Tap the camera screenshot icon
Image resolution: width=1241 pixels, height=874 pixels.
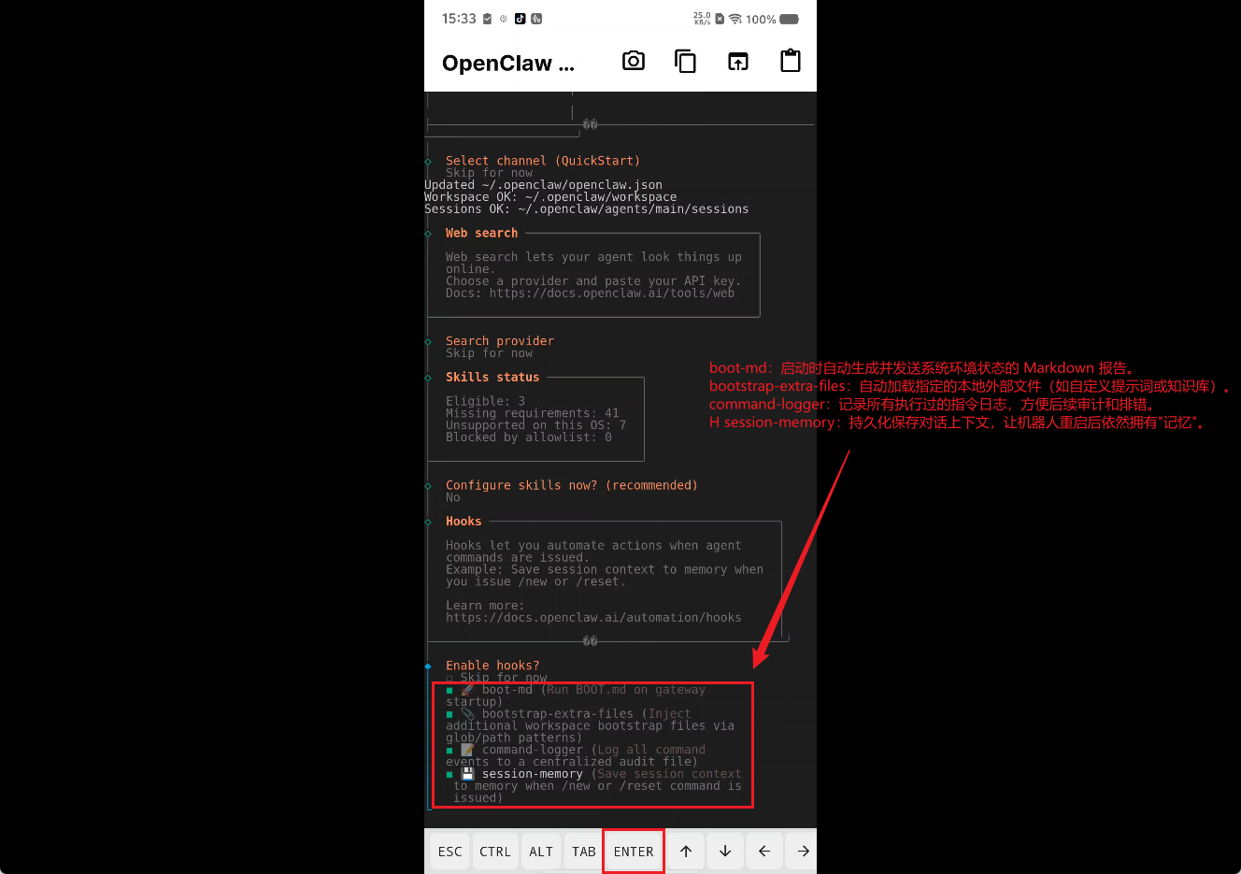click(634, 62)
